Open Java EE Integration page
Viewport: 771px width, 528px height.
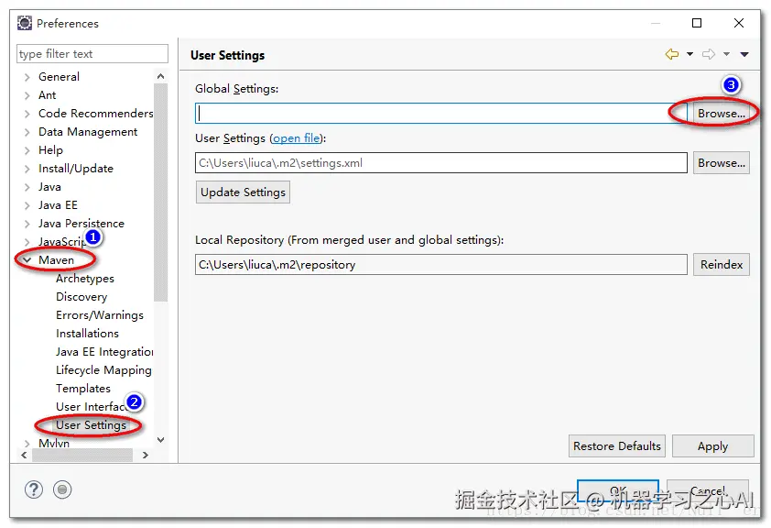pyautogui.click(x=104, y=352)
